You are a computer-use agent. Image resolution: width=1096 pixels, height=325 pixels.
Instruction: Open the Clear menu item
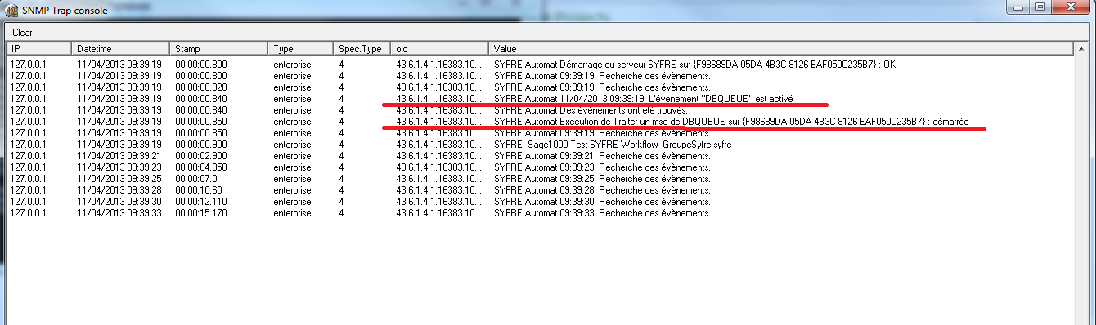tap(22, 33)
